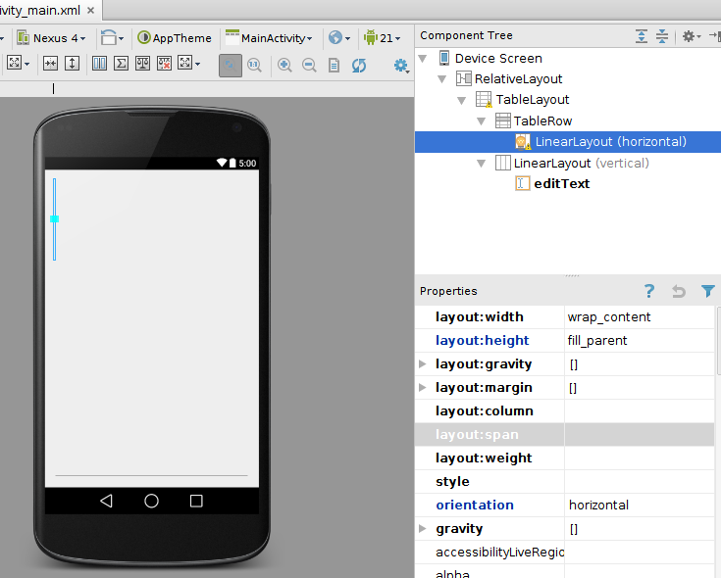
Task: Click the layout:width wrap_content value
Action: 640,317
